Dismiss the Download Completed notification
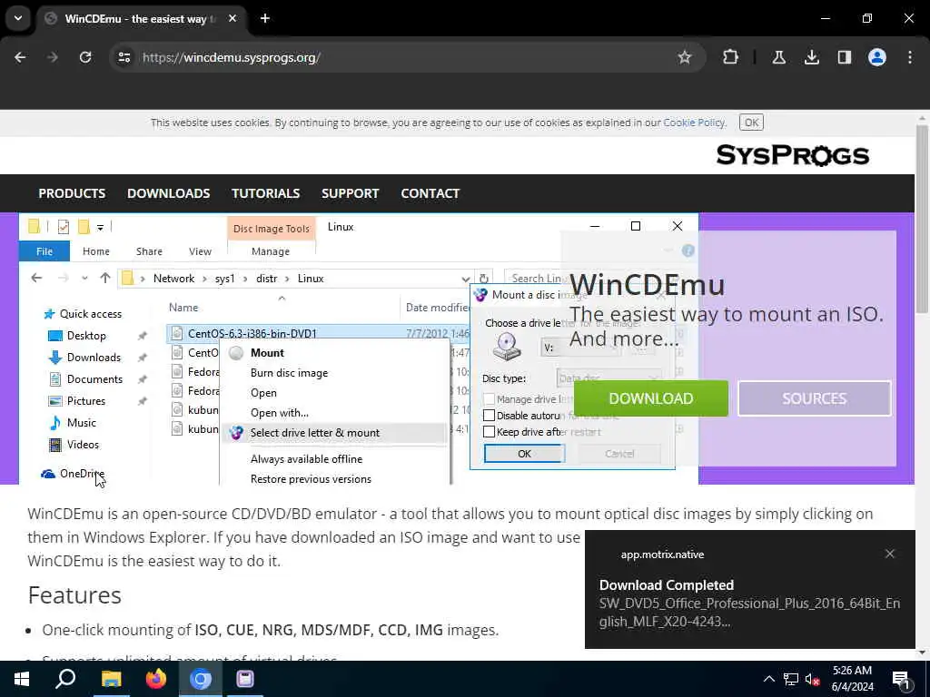Screen dimensions: 930x697 point(889,554)
